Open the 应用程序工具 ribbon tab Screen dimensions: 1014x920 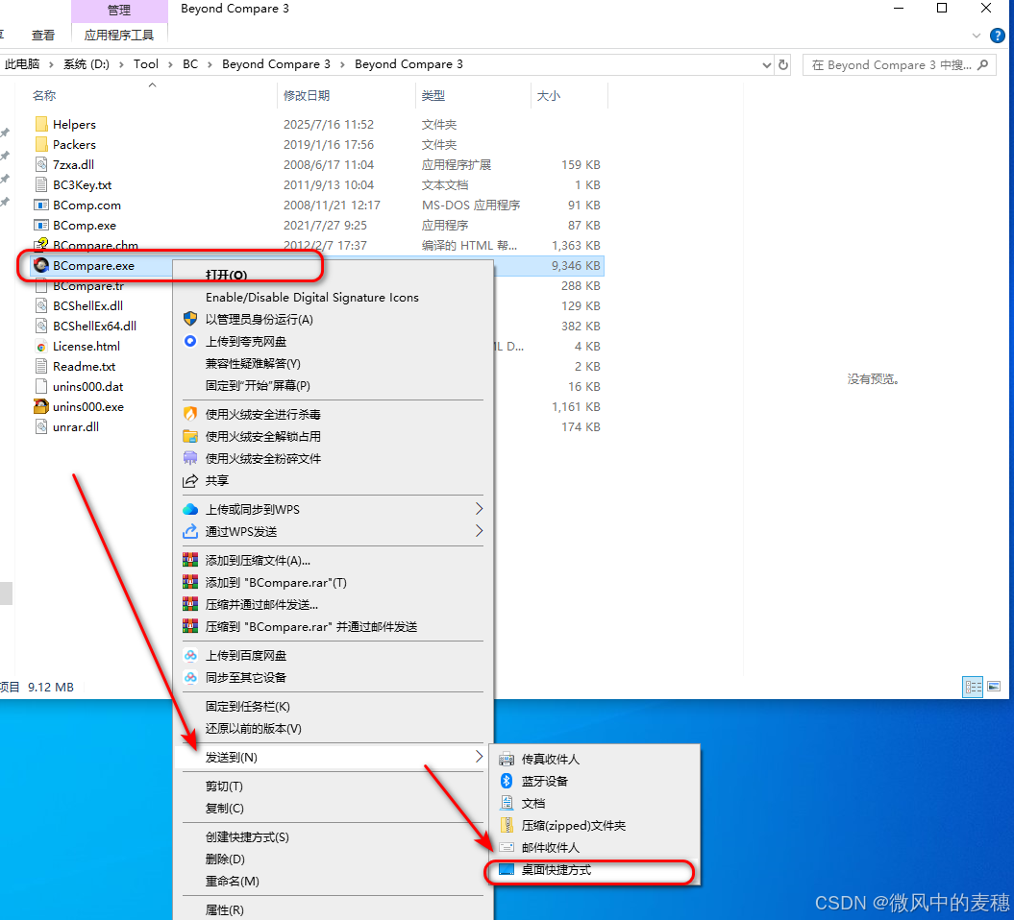click(119, 35)
